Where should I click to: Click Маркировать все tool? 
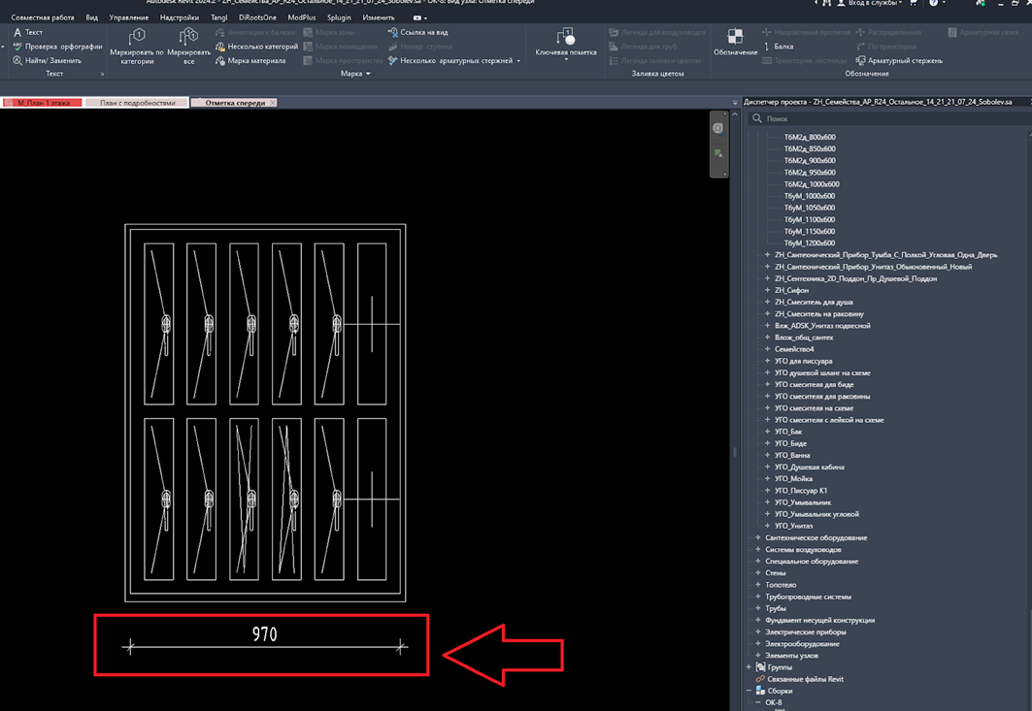[x=189, y=46]
